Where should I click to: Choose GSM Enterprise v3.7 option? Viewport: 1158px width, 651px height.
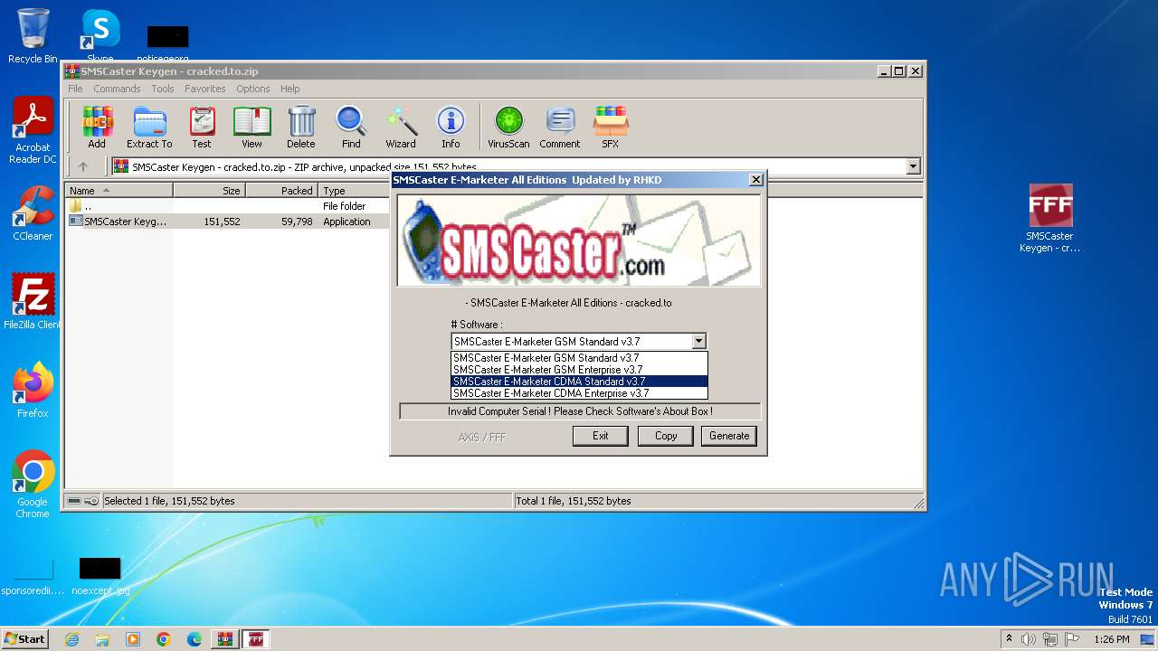point(579,370)
